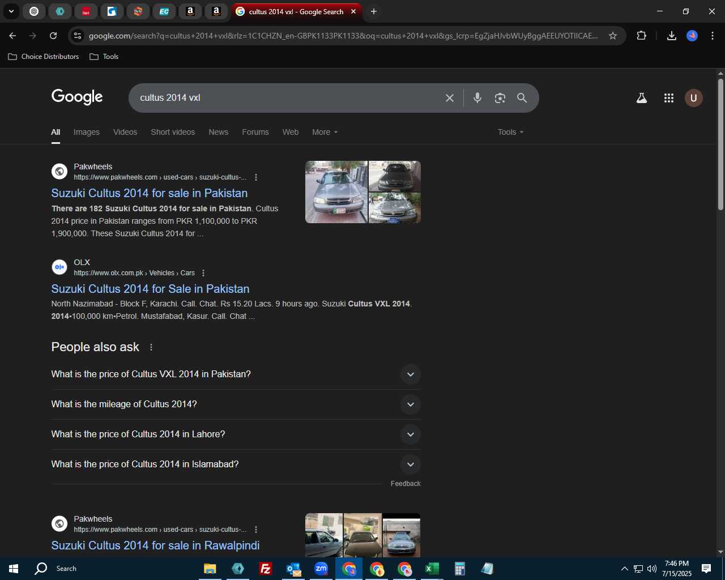
Task: Reload the current page
Action: point(53,36)
